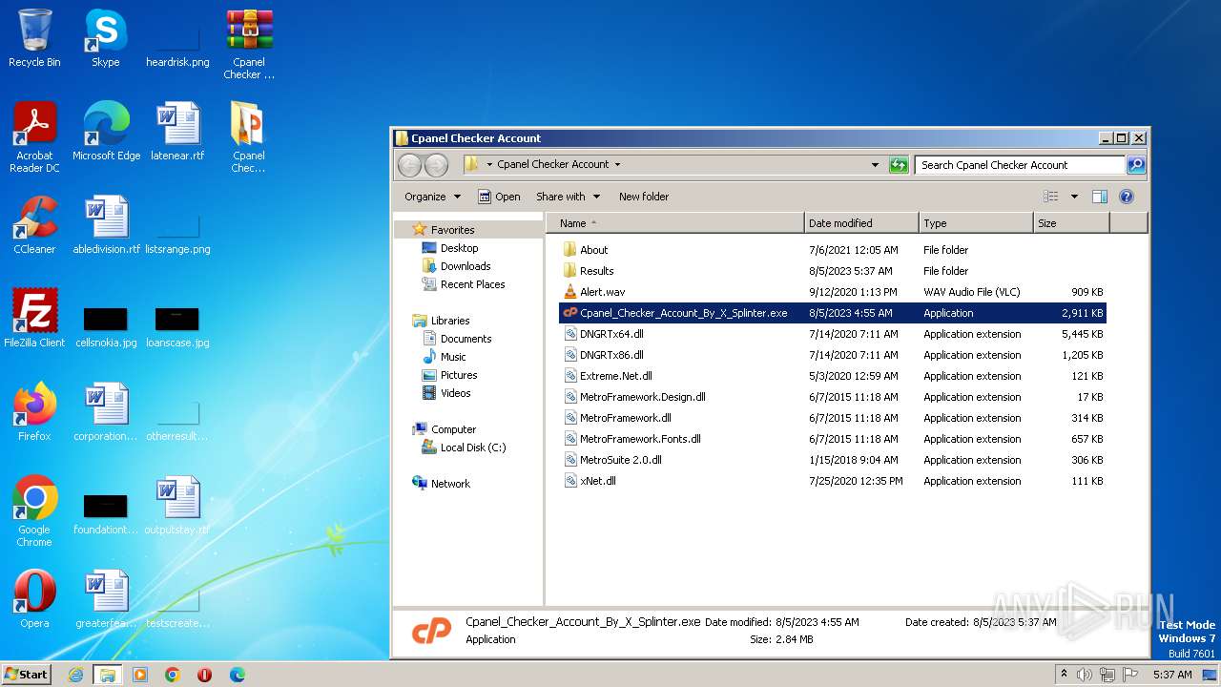The height and width of the screenshot is (687, 1221).
Task: Open the Opera desktop shortcut
Action: [x=34, y=599]
